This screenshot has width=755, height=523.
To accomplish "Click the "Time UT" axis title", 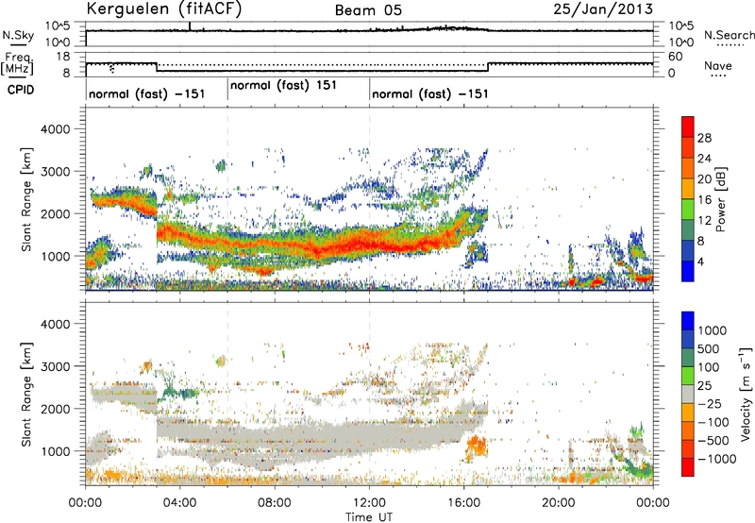I will coord(369,517).
